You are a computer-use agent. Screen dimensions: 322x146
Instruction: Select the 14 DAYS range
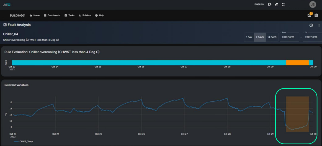coord(272,37)
